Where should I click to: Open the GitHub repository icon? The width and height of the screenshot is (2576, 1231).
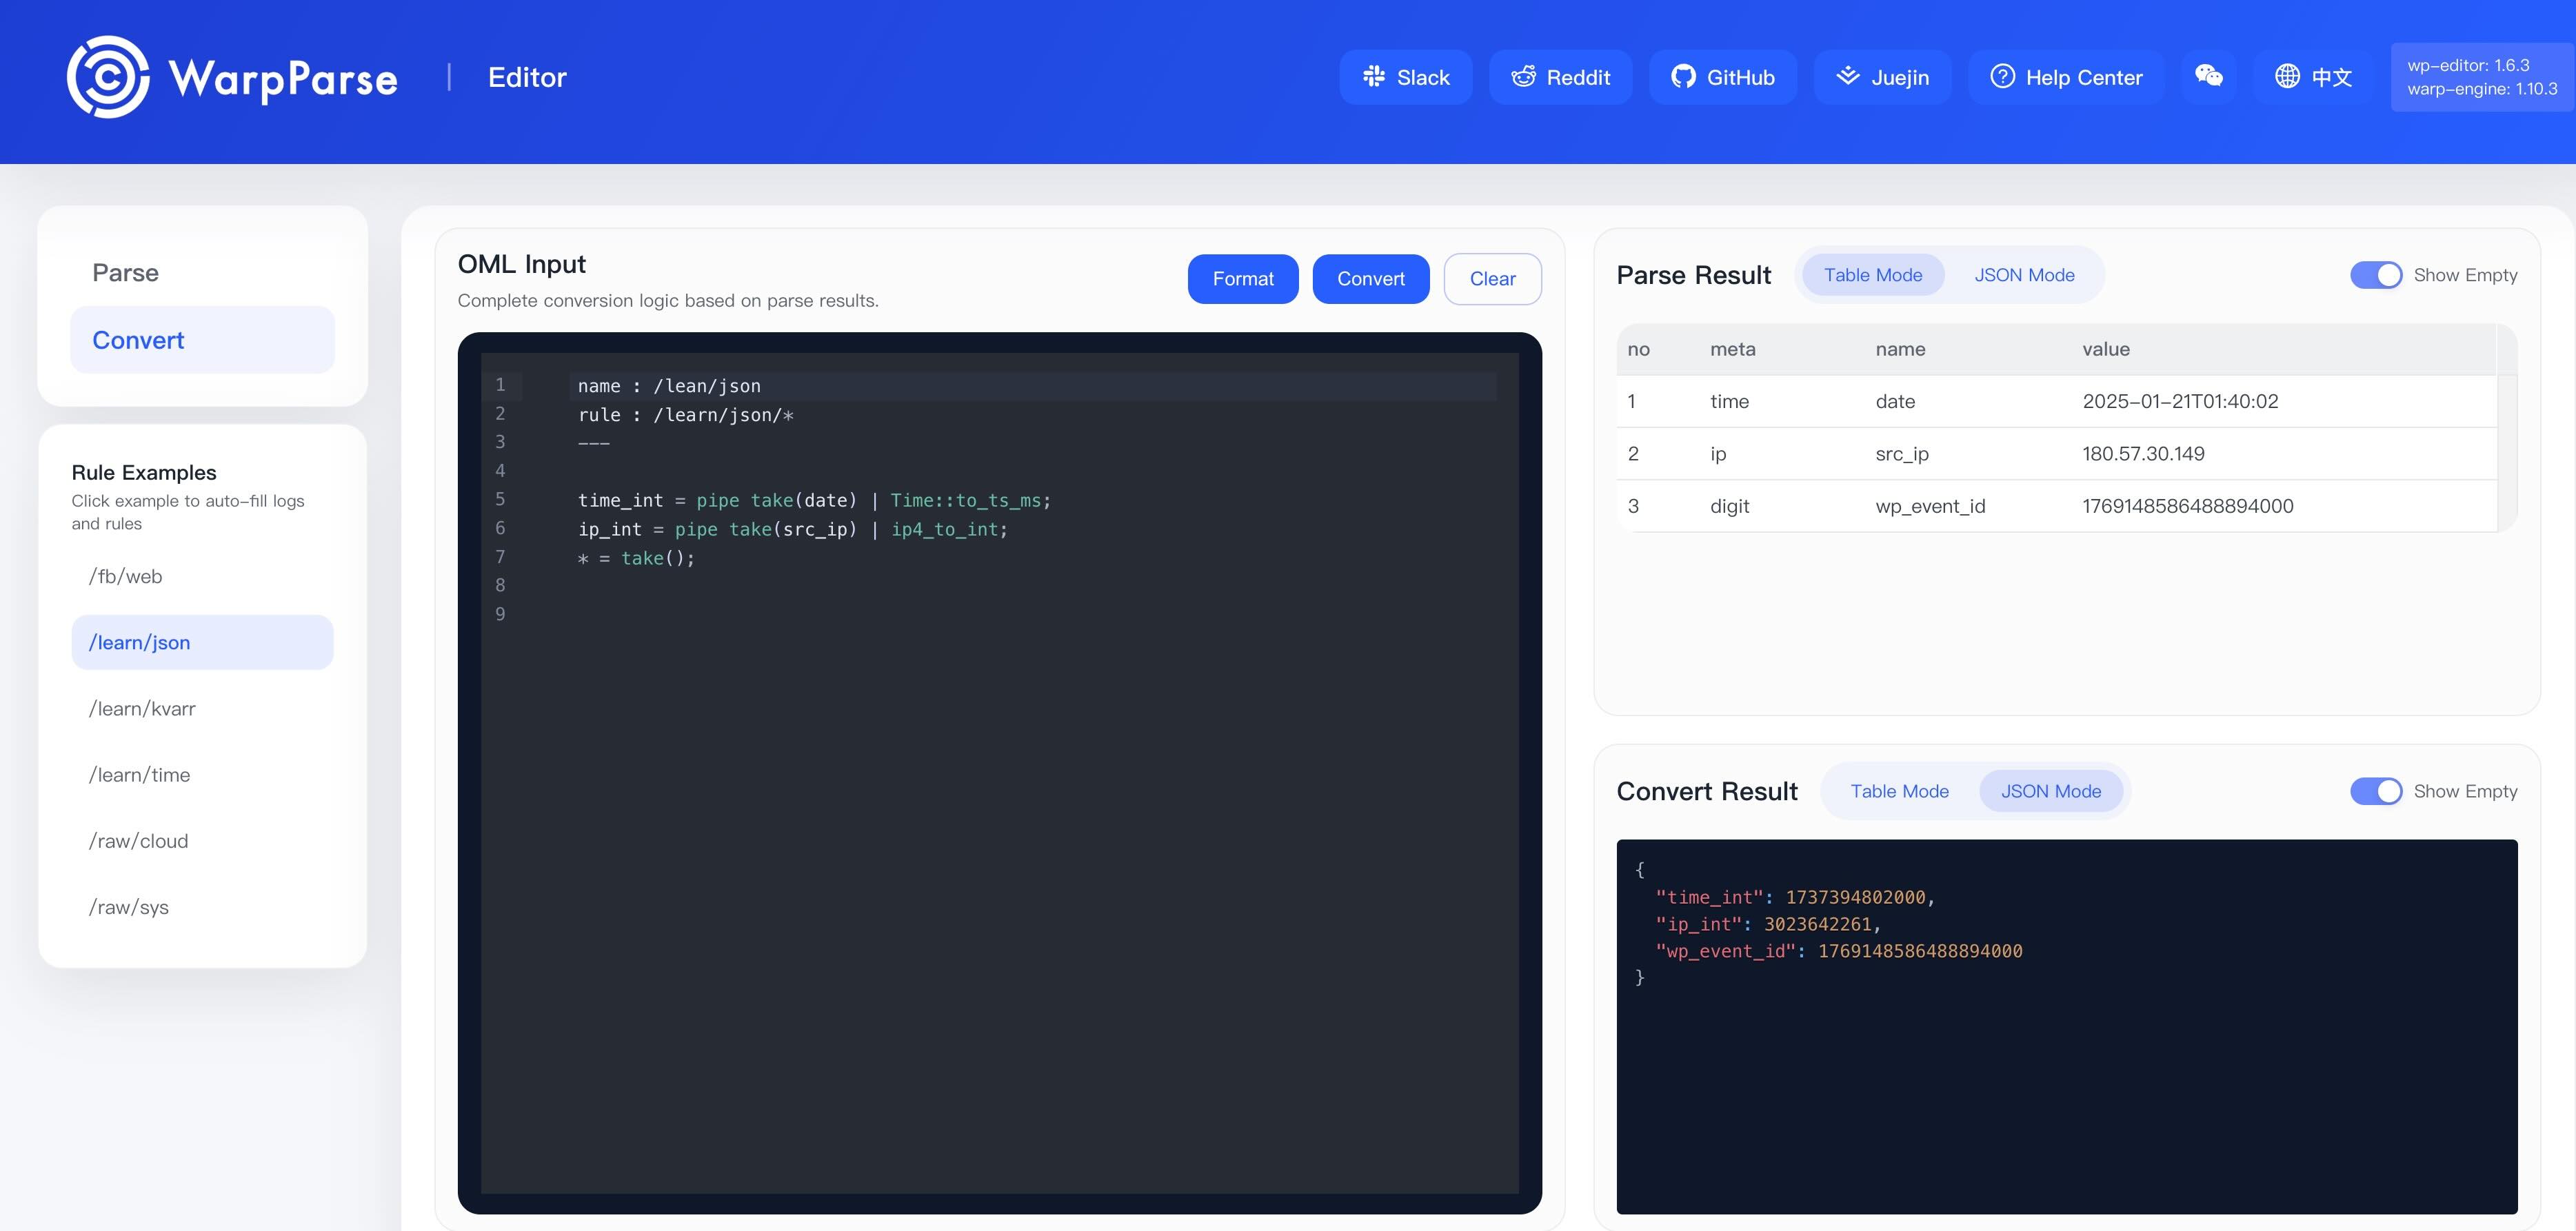click(1722, 77)
